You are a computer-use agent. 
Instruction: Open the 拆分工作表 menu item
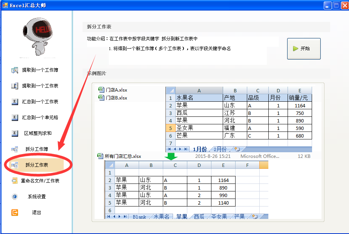coord(37,165)
